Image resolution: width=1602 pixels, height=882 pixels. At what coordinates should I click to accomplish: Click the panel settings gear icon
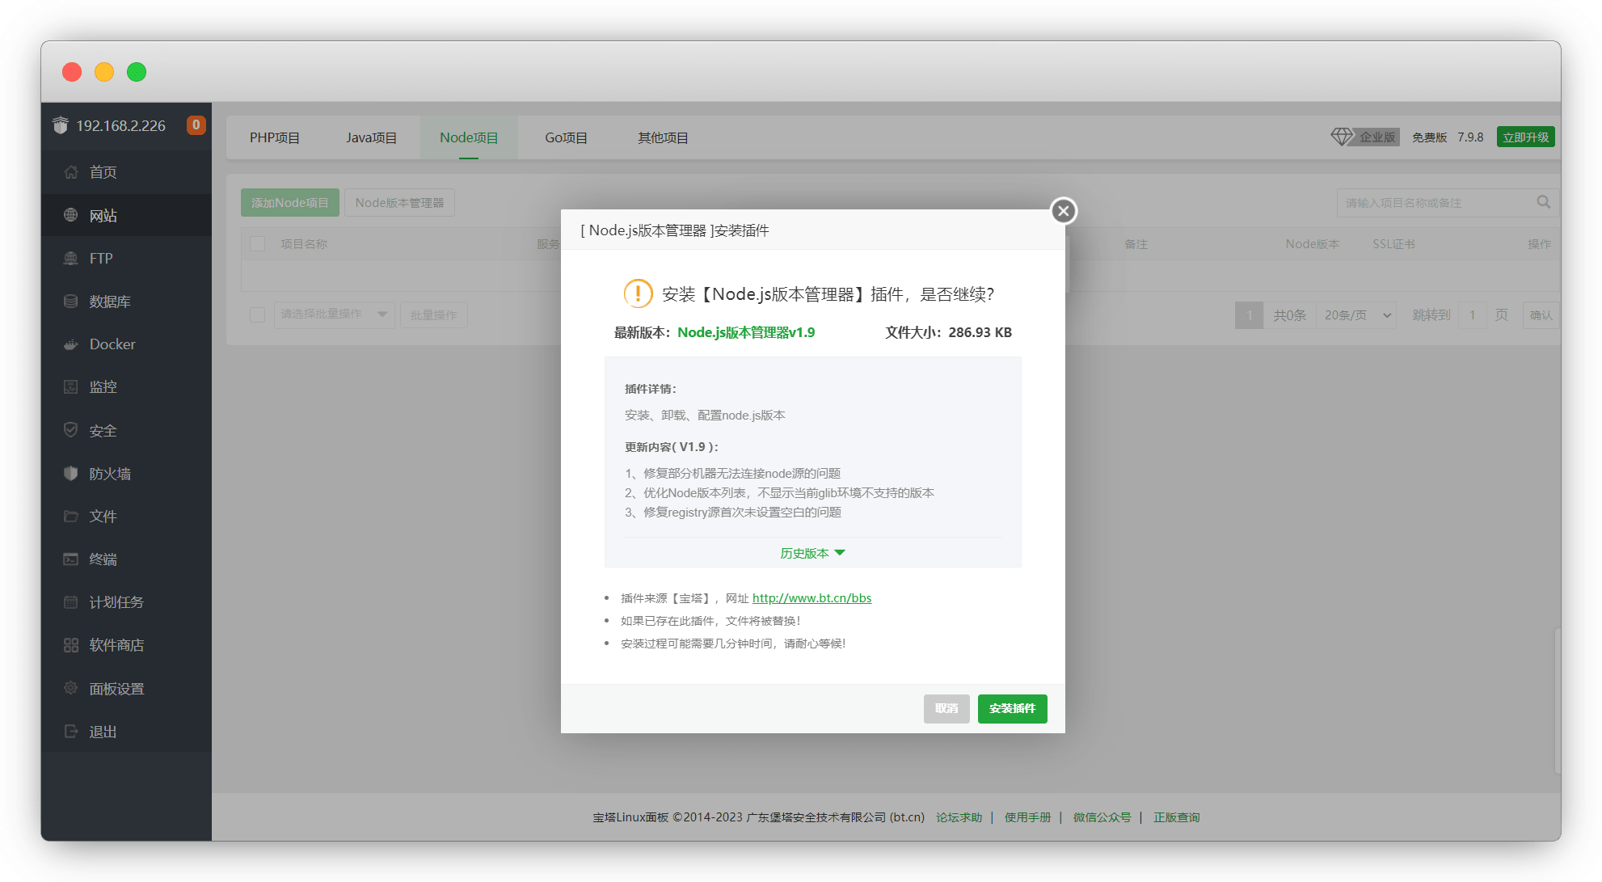[x=71, y=689]
